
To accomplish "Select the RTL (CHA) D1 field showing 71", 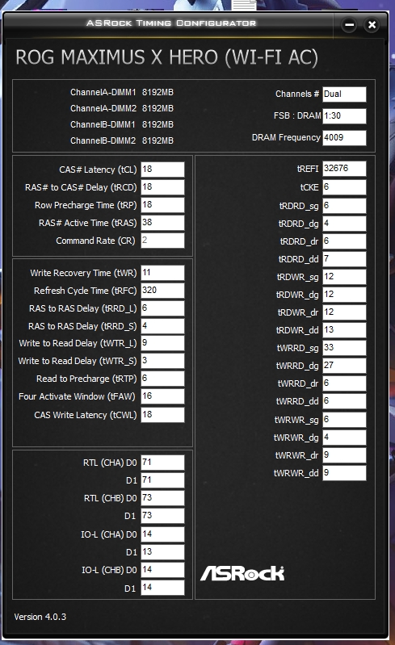I will click(162, 480).
